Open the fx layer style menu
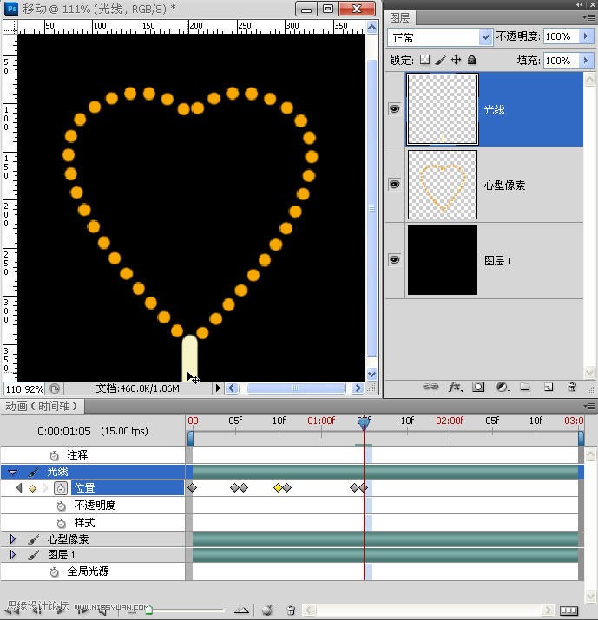 click(x=456, y=387)
